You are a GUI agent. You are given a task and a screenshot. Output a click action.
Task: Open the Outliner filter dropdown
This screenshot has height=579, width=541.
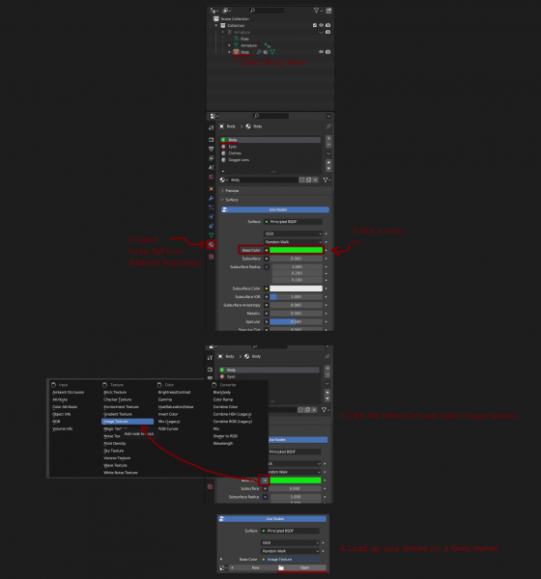318,11
